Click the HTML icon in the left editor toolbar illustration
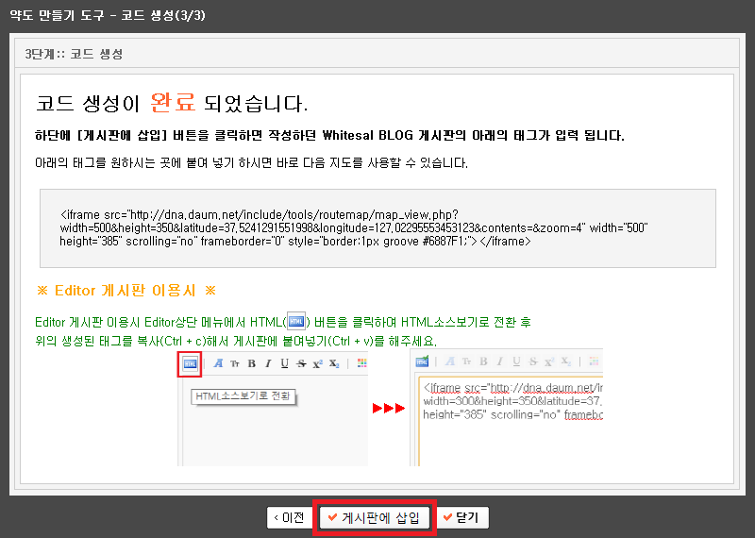Screen dimensions: 755x538 (x=191, y=363)
